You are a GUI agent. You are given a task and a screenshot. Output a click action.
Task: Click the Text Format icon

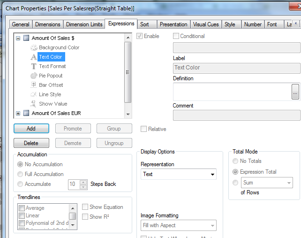click(x=34, y=66)
